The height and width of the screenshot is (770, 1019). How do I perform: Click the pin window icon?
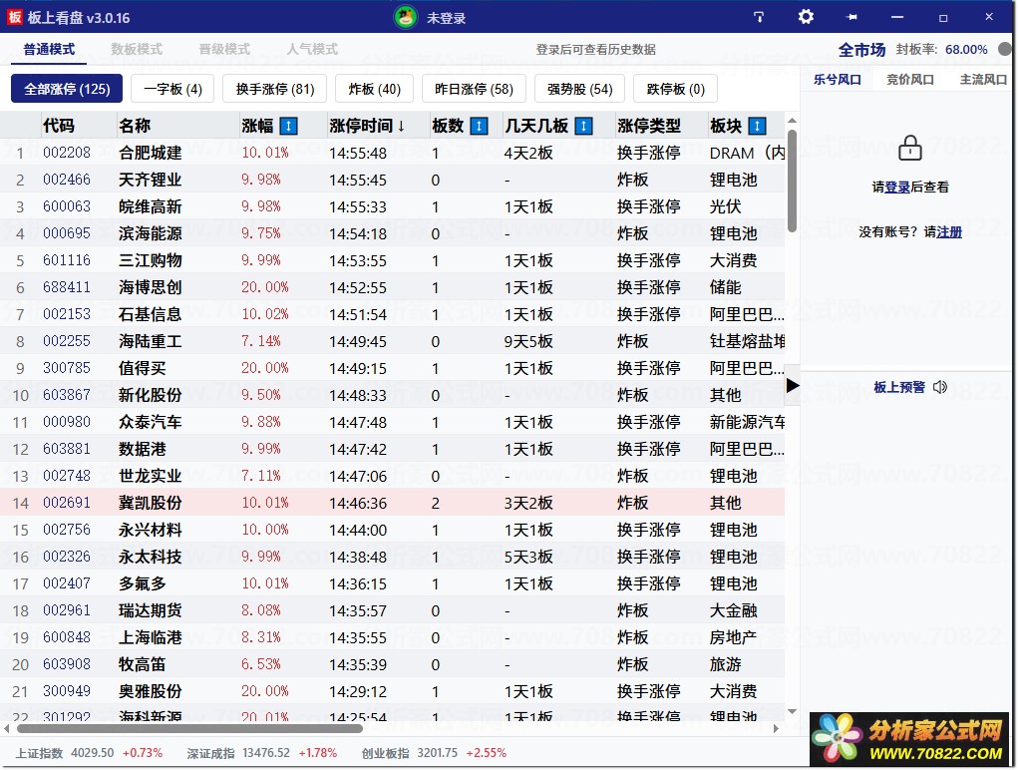point(851,17)
